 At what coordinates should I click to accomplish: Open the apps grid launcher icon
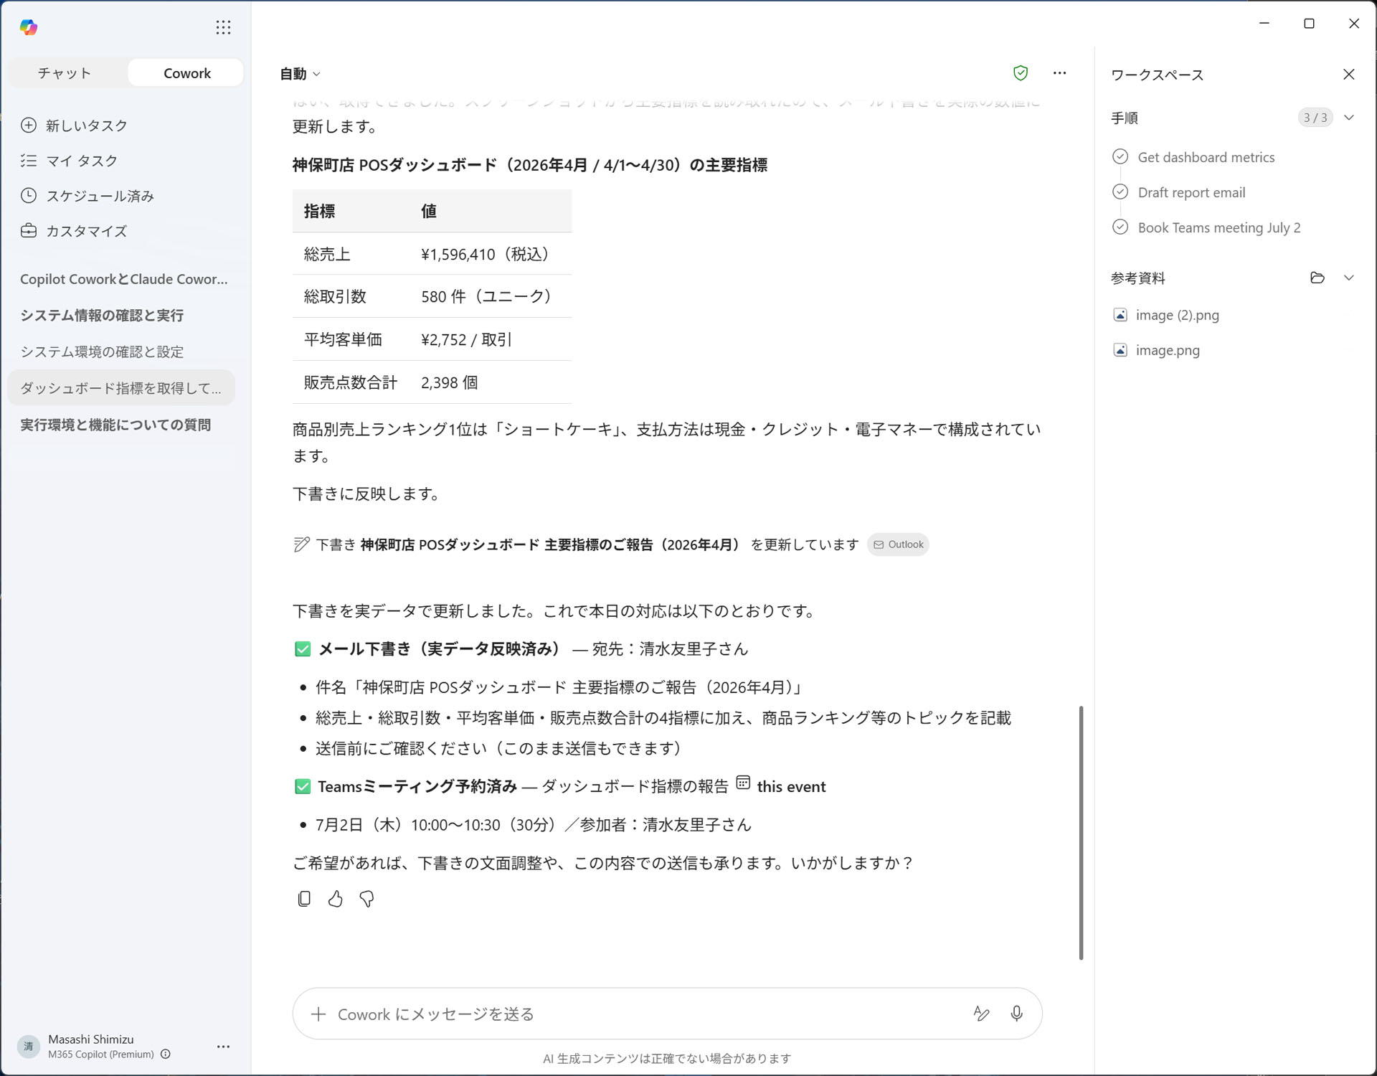point(223,27)
